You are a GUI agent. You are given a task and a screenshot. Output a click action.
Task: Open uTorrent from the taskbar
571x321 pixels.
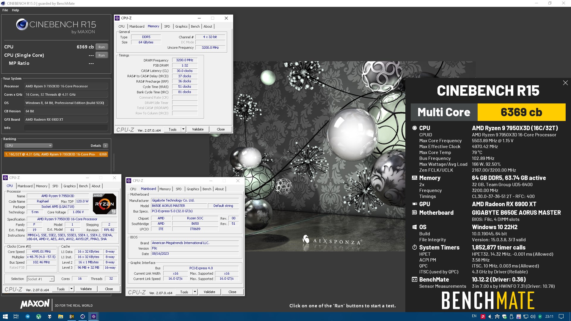click(x=39, y=317)
